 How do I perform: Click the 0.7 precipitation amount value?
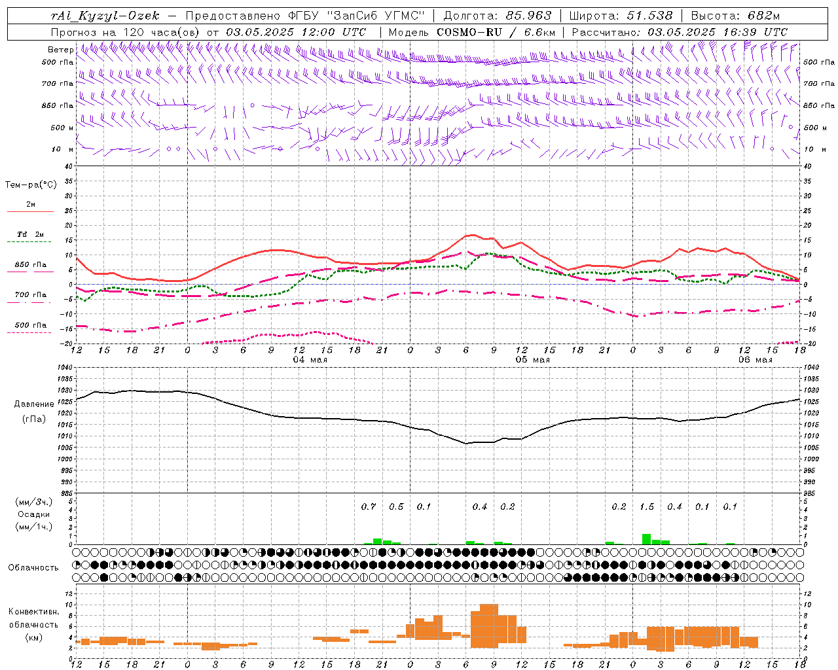point(369,506)
